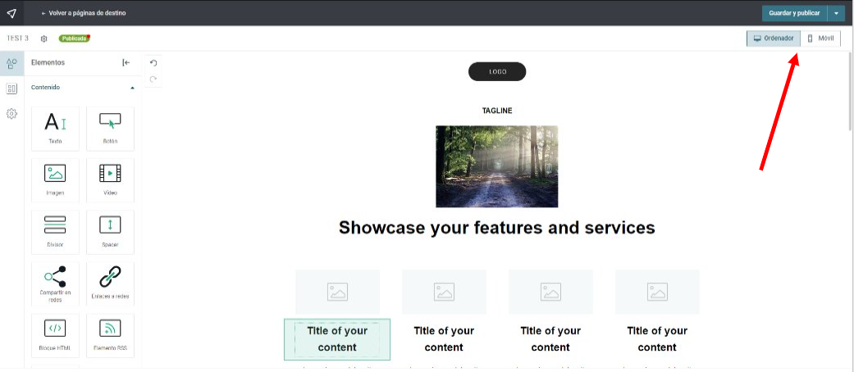Click the Elementos panel title
The height and width of the screenshot is (372, 854).
(48, 62)
